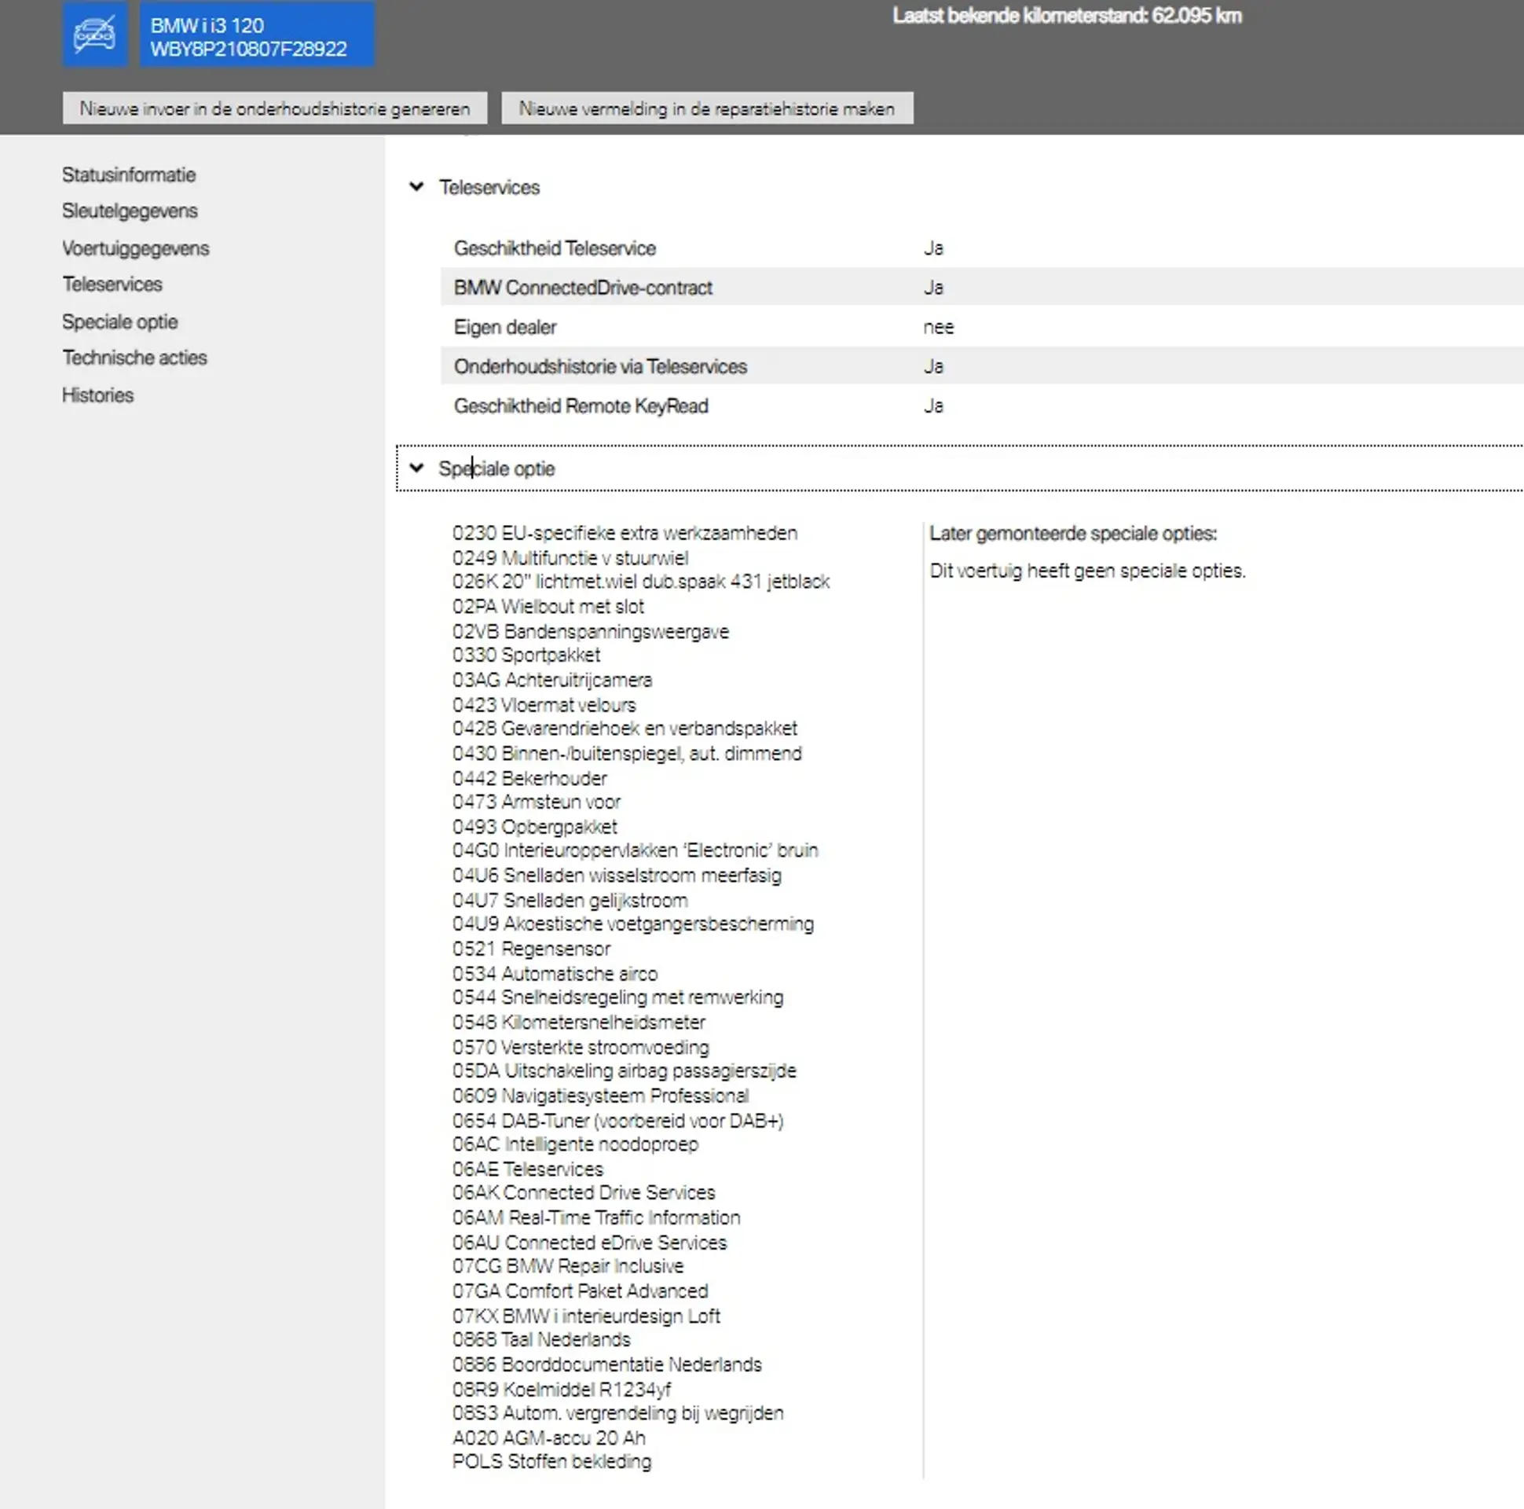Click option 0423 Vloermat velours

(x=544, y=705)
